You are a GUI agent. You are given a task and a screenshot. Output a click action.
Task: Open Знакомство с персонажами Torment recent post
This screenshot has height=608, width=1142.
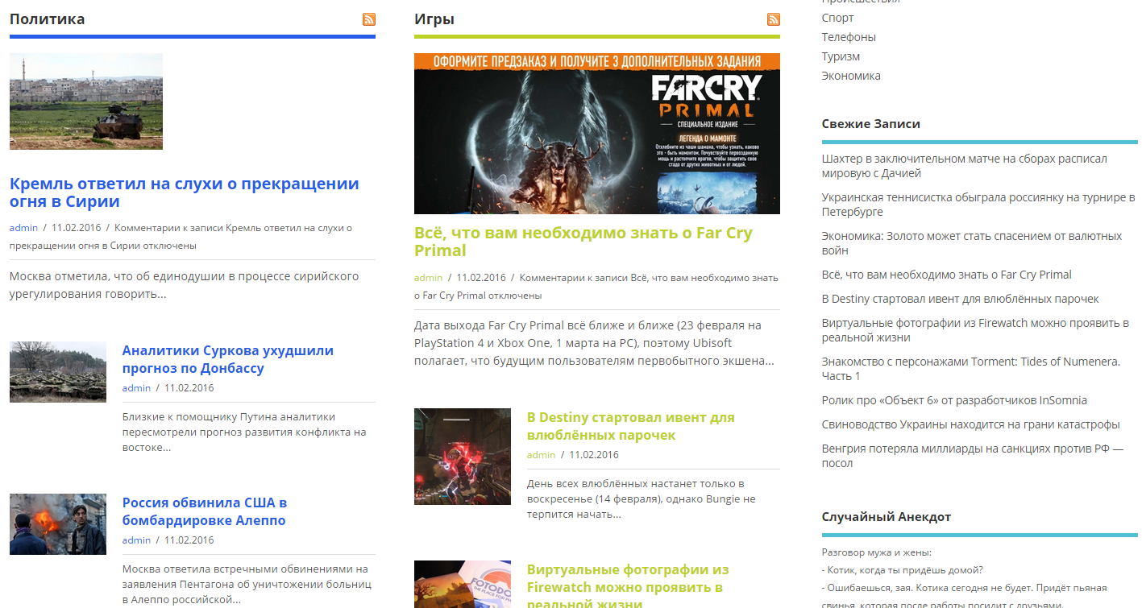(x=971, y=369)
